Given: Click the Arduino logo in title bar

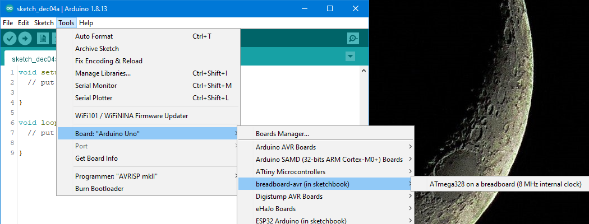Looking at the screenshot, I should tap(10, 8).
